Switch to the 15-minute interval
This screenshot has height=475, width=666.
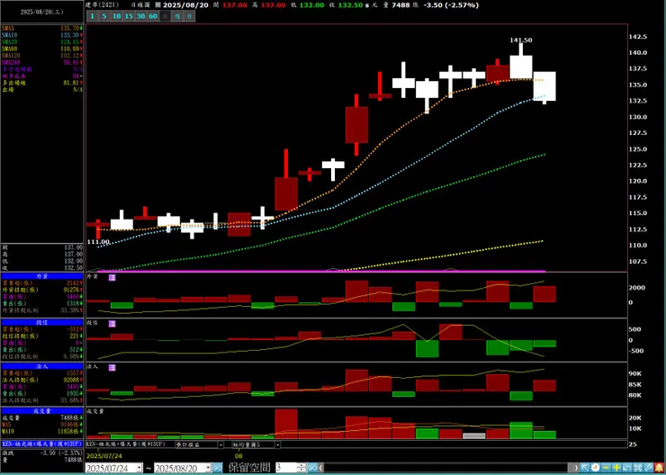point(129,16)
